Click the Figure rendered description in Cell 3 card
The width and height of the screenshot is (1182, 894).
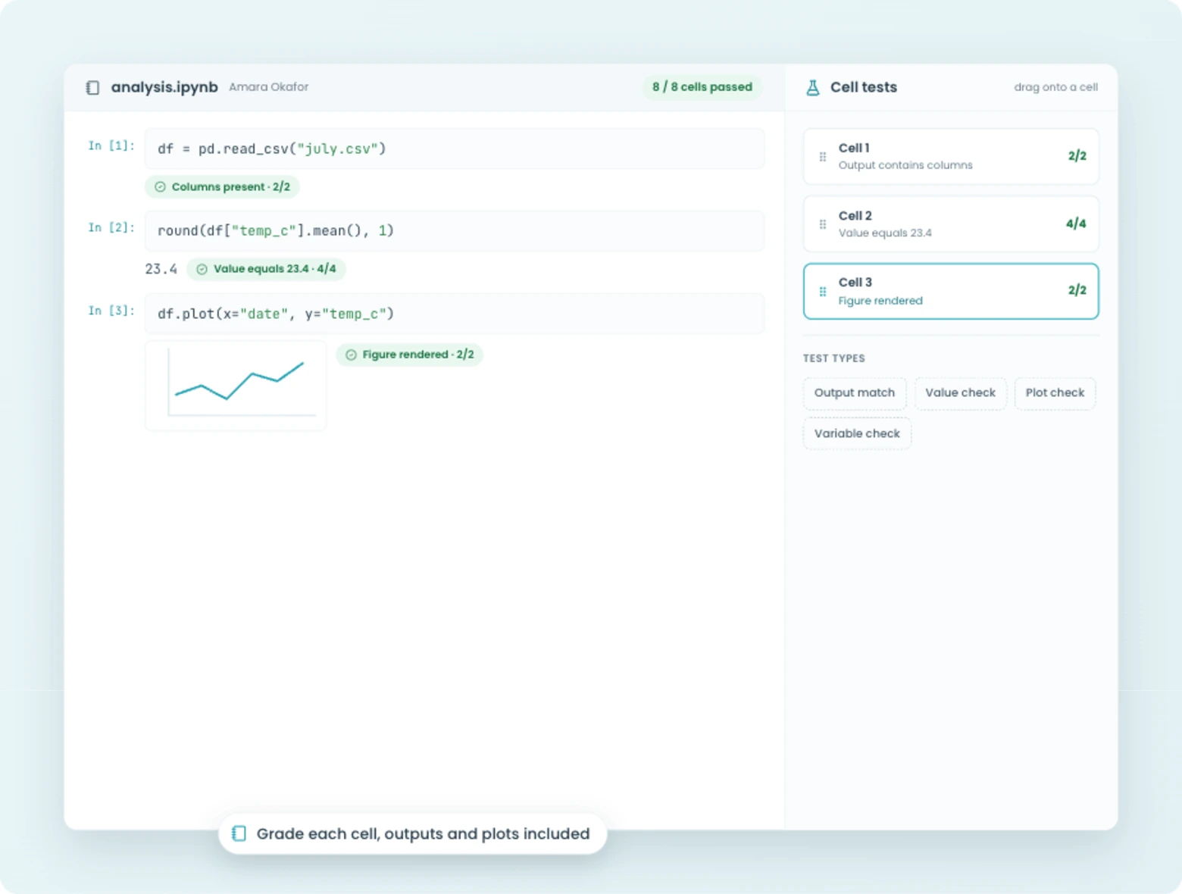click(880, 301)
